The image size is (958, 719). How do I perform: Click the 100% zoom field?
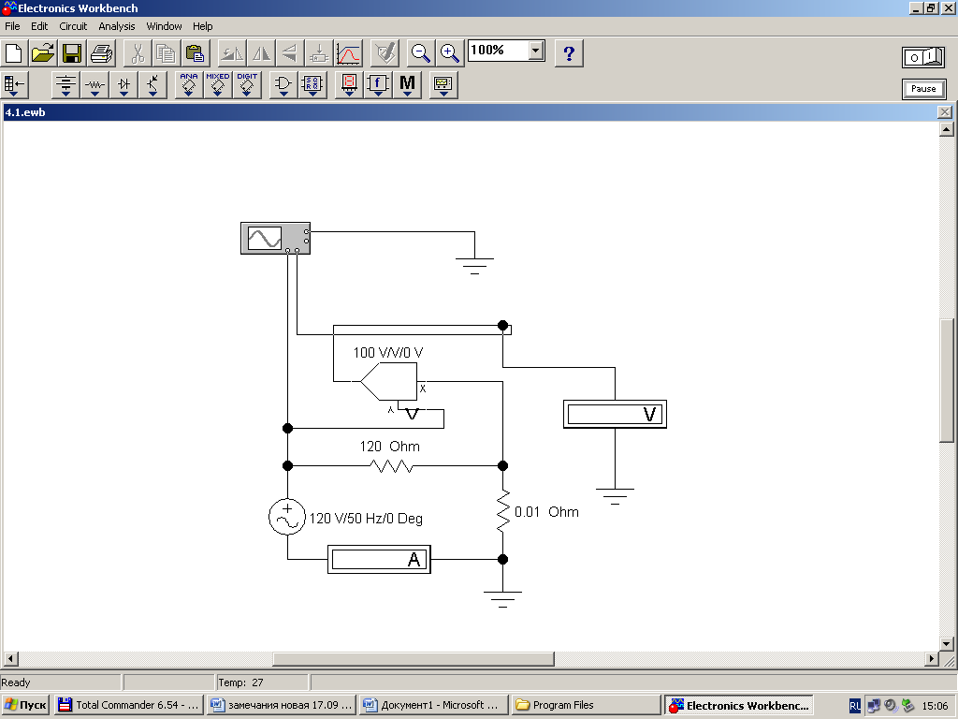498,51
